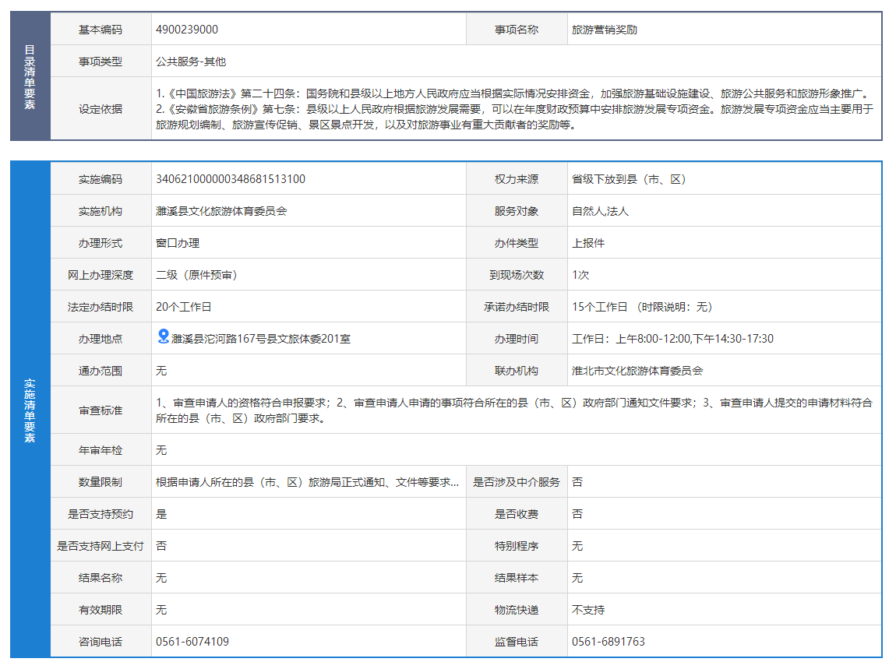Click the 目录清单要素 section header
The height and width of the screenshot is (669, 896).
click(x=30, y=76)
